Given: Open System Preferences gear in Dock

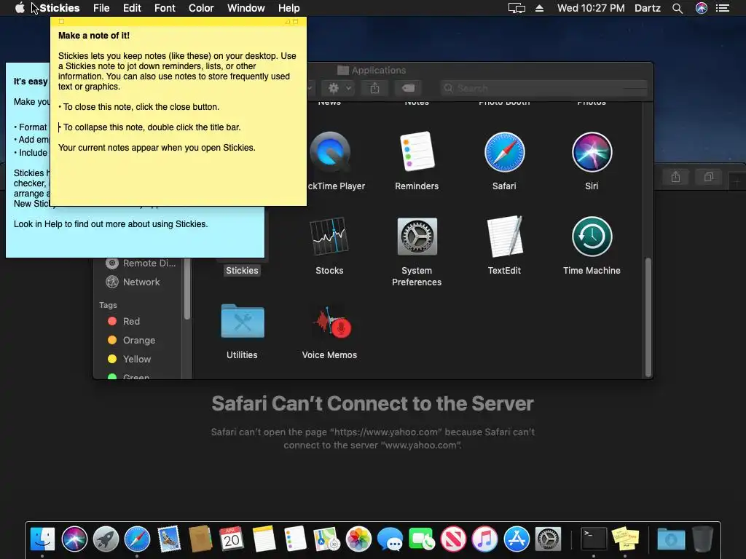Looking at the screenshot, I should (x=548, y=539).
